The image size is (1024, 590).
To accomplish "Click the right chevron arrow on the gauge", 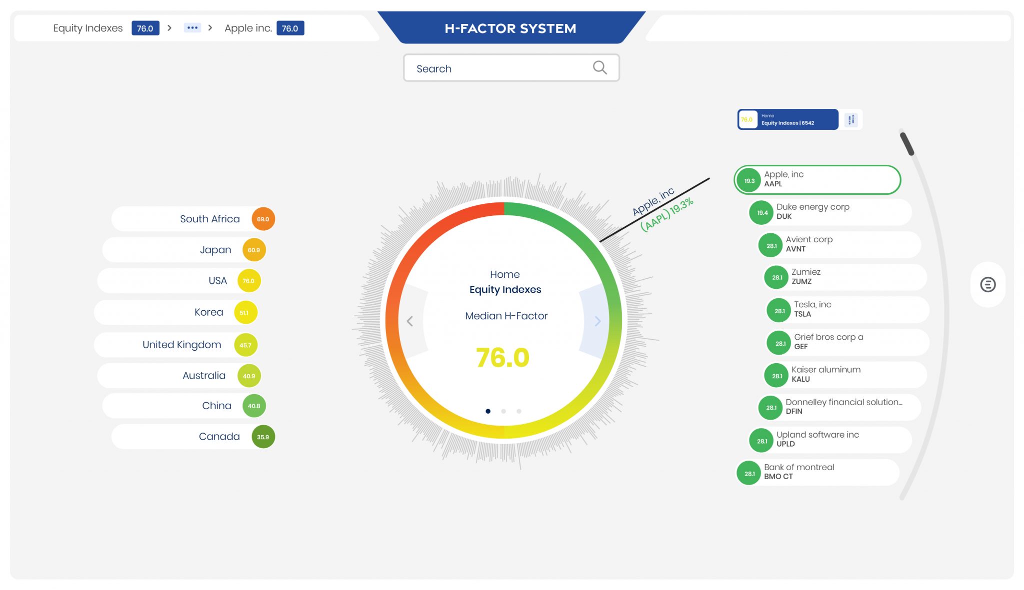I will tap(597, 321).
